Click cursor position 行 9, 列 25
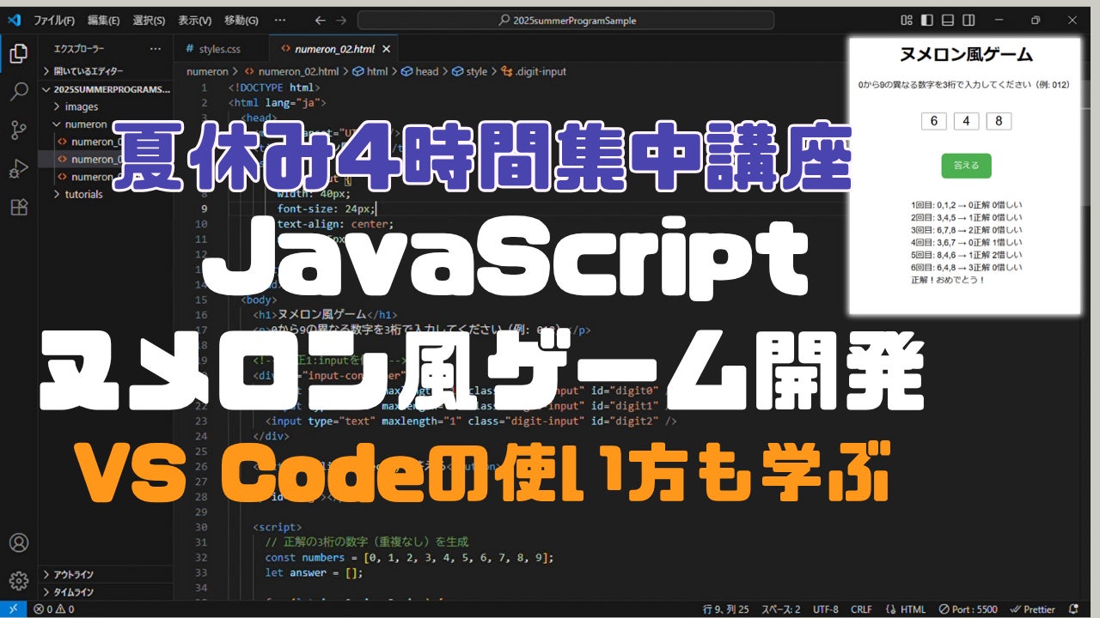 [x=726, y=609]
